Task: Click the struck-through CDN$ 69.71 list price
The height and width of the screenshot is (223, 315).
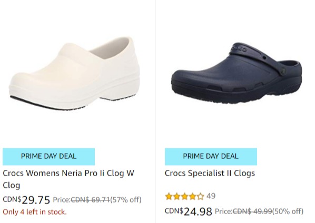Action: tap(91, 200)
